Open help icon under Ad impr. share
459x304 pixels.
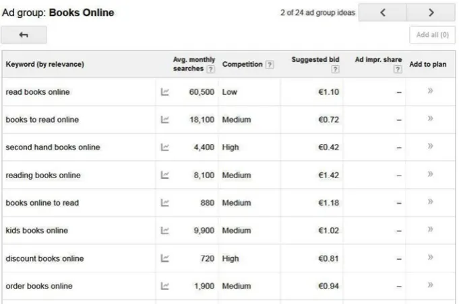(398, 69)
